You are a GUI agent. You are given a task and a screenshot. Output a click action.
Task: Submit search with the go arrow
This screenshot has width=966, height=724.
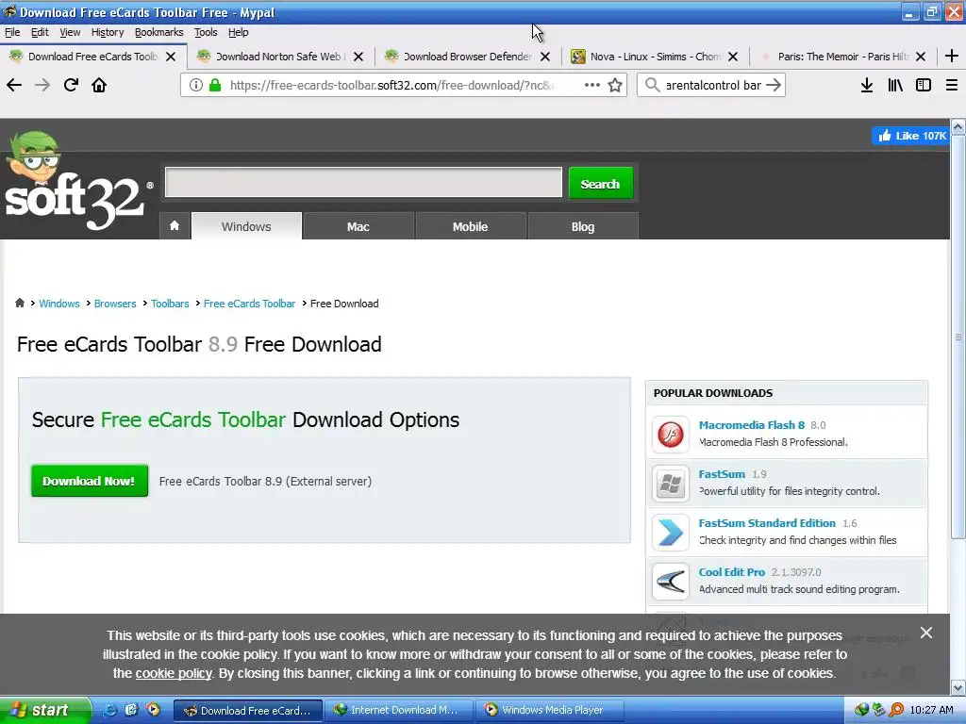pyautogui.click(x=774, y=85)
